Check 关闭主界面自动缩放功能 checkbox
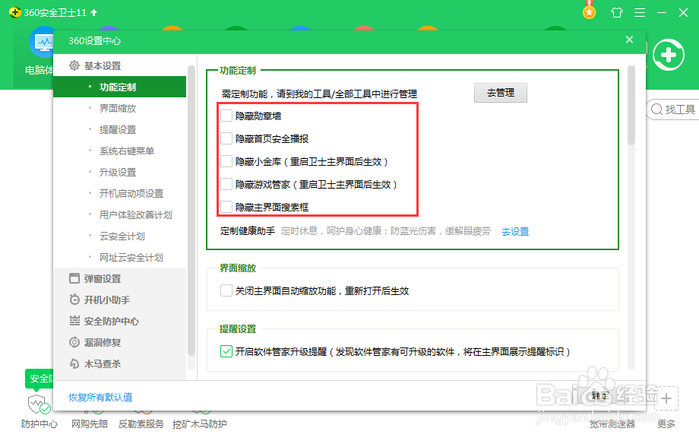Screen dimensions: 699x441 coord(226,290)
